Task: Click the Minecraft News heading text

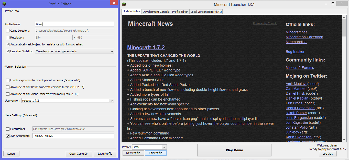Action: pos(150,24)
